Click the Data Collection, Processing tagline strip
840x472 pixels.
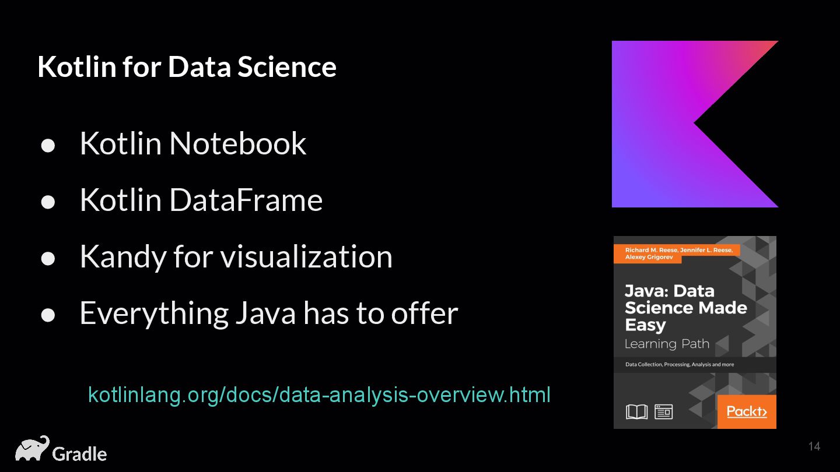[x=695, y=365]
